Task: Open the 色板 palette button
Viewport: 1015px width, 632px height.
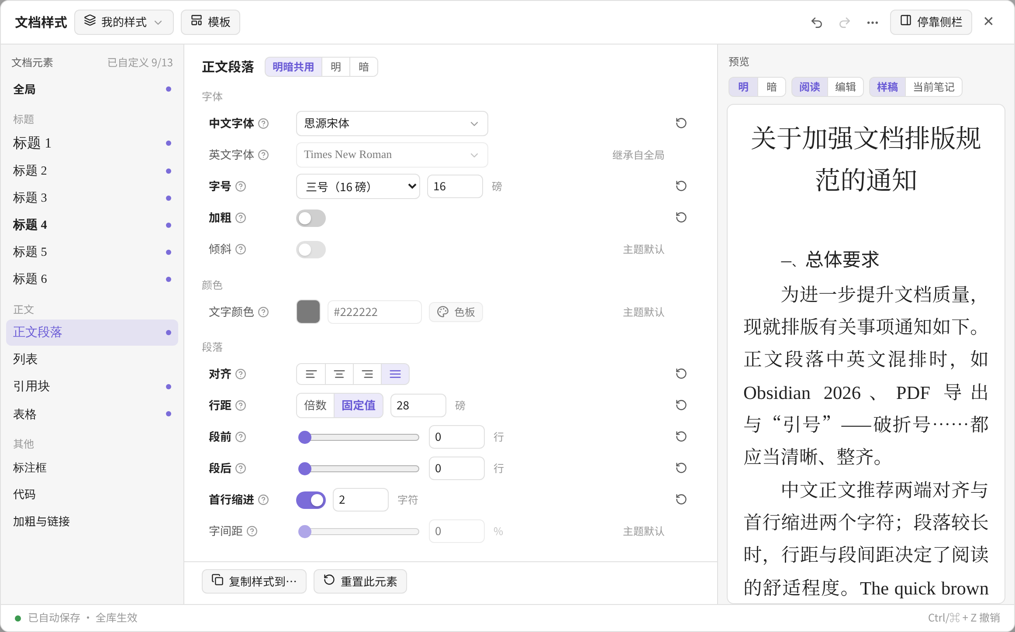Action: pos(456,312)
